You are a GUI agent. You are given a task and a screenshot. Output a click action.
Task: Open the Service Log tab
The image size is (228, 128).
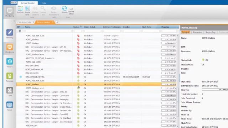[x=210, y=32]
